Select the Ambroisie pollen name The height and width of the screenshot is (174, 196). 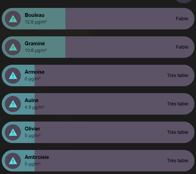pos(37,157)
